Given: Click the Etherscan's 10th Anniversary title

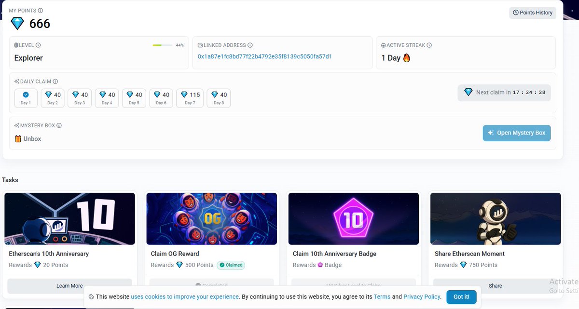Looking at the screenshot, I should pyautogui.click(x=49, y=254).
